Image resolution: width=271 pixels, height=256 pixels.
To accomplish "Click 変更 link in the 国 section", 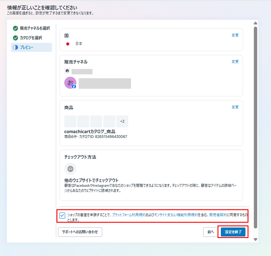I will click(235, 35).
